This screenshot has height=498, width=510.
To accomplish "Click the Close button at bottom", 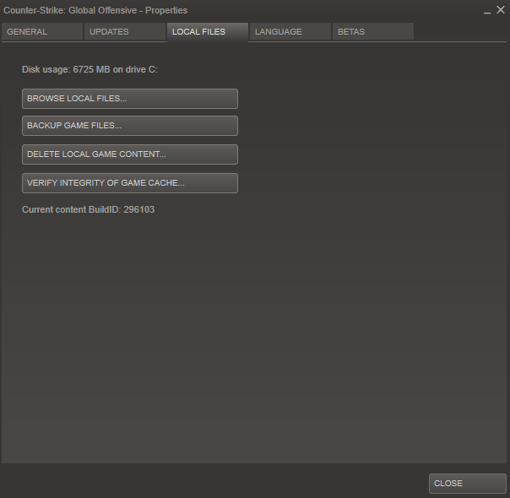I will coord(468,484).
